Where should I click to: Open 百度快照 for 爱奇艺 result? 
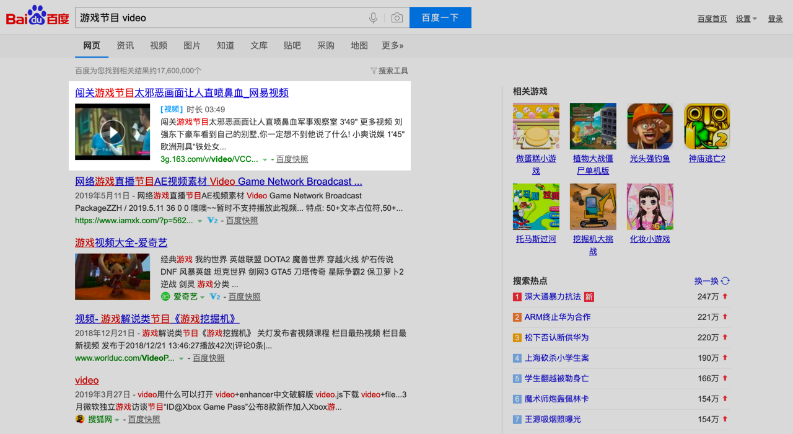[x=244, y=296]
